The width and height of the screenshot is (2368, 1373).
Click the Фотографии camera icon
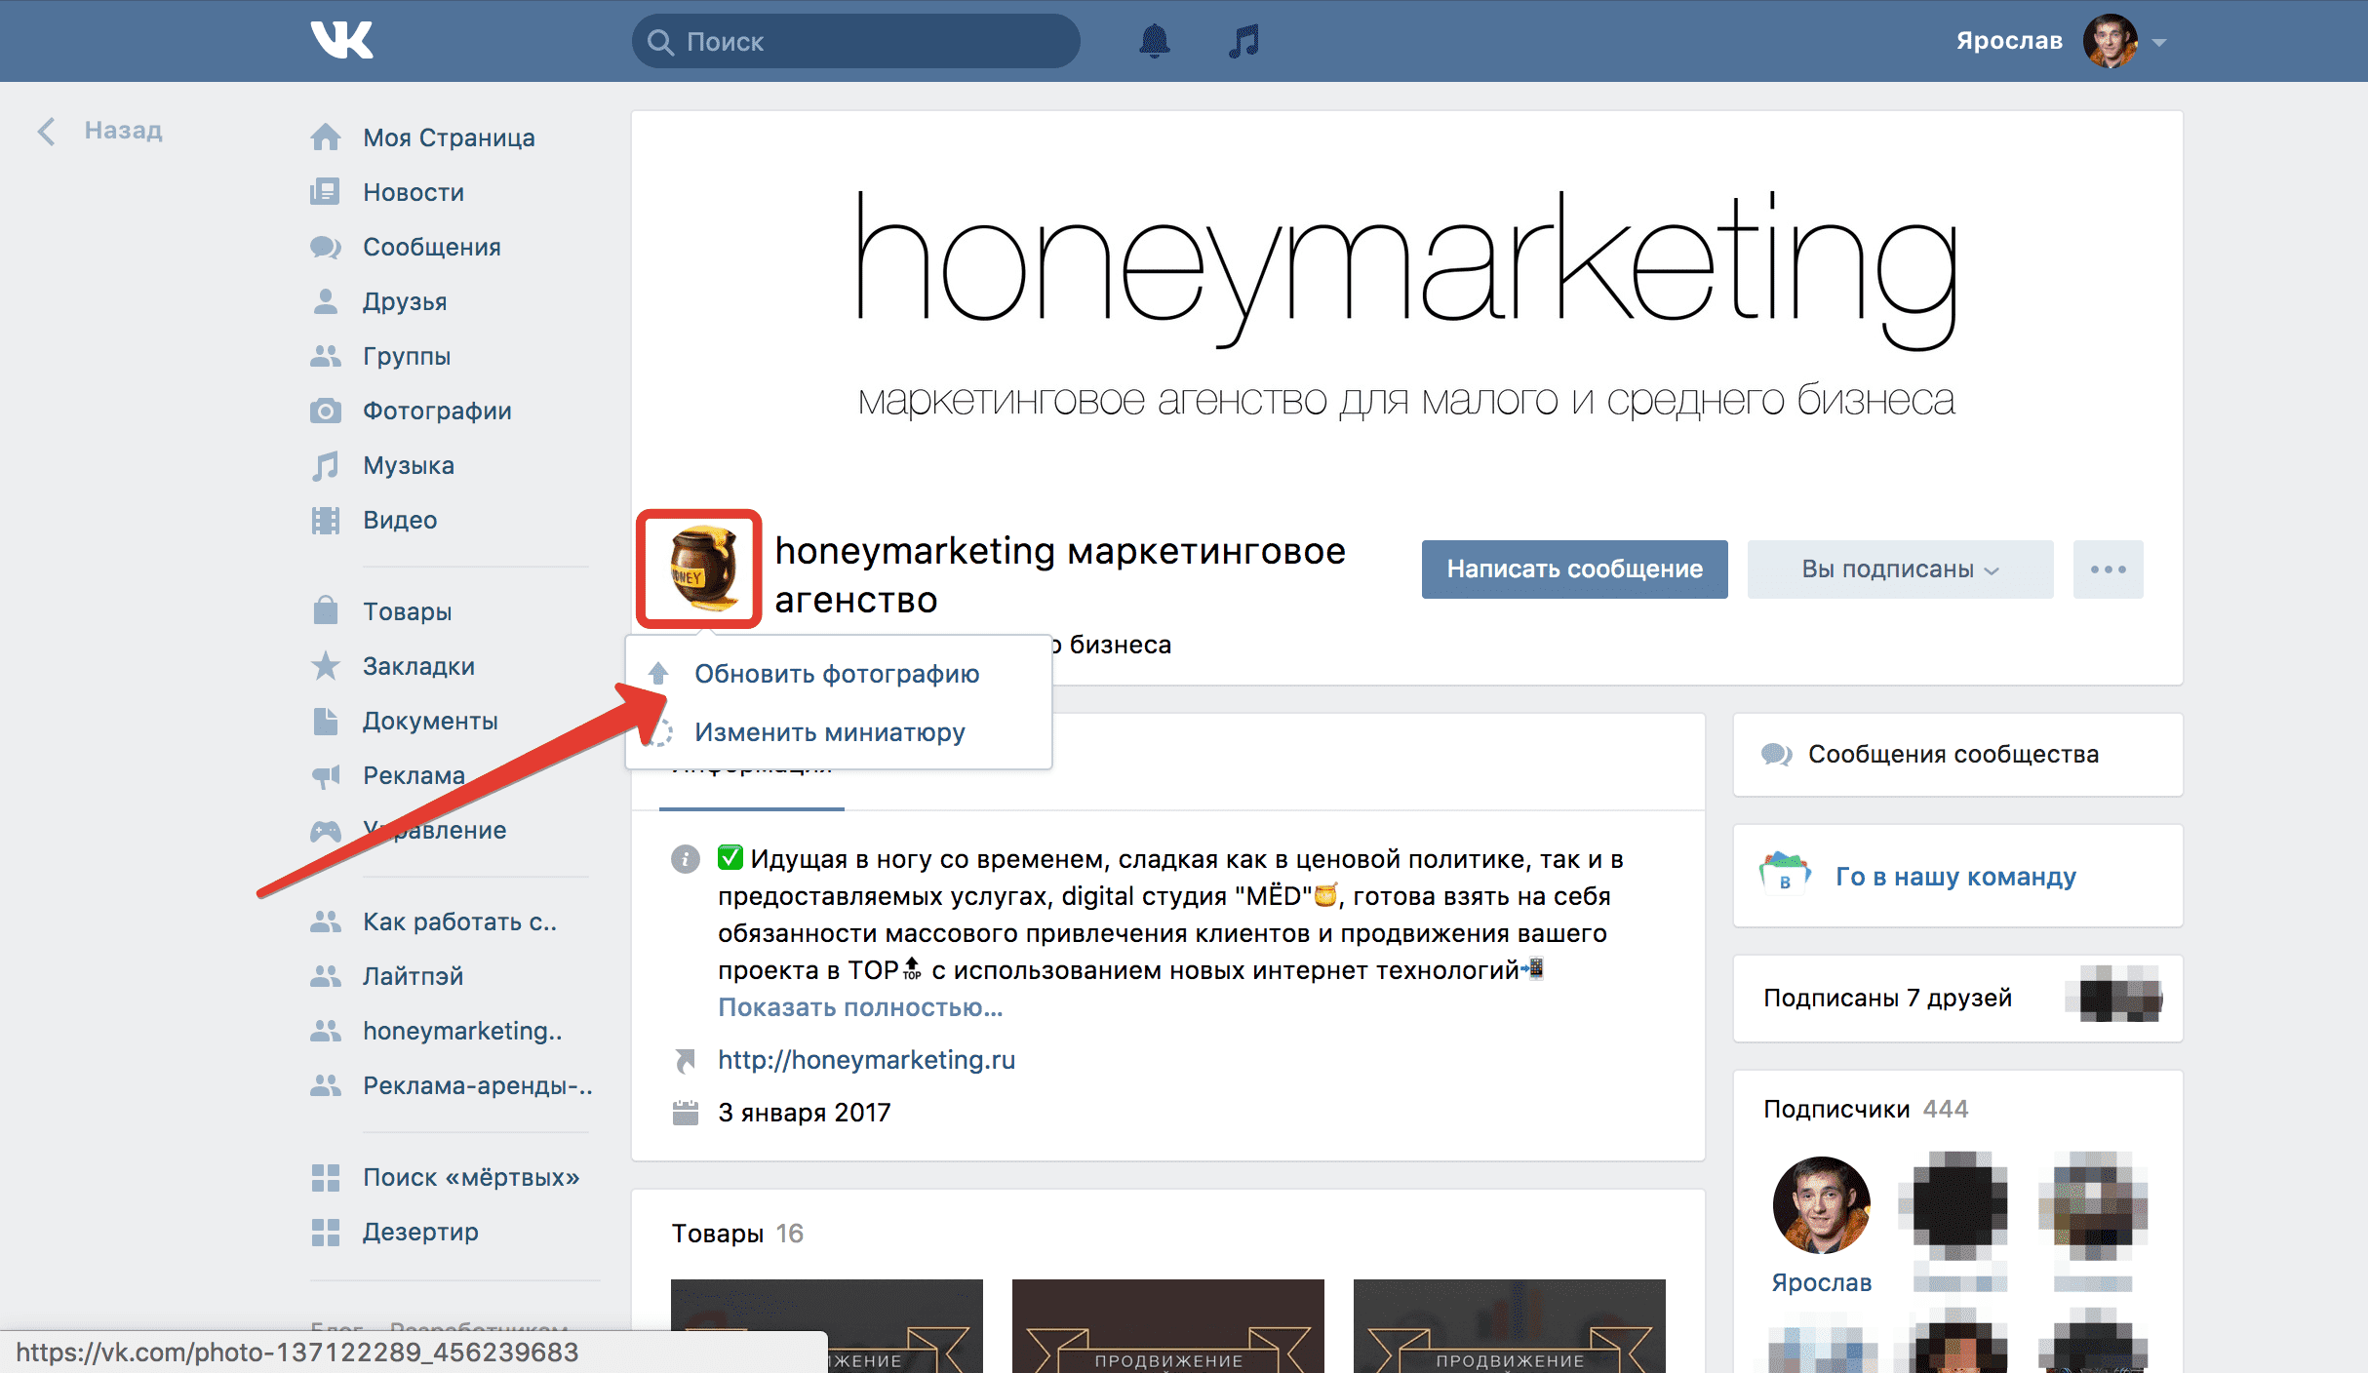326,411
